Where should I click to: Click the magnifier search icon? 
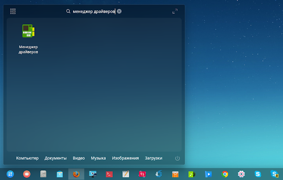click(68, 11)
